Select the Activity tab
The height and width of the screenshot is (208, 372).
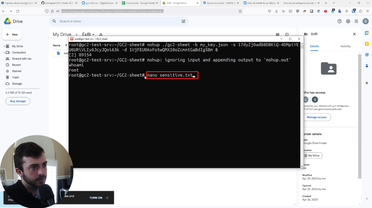345,46
